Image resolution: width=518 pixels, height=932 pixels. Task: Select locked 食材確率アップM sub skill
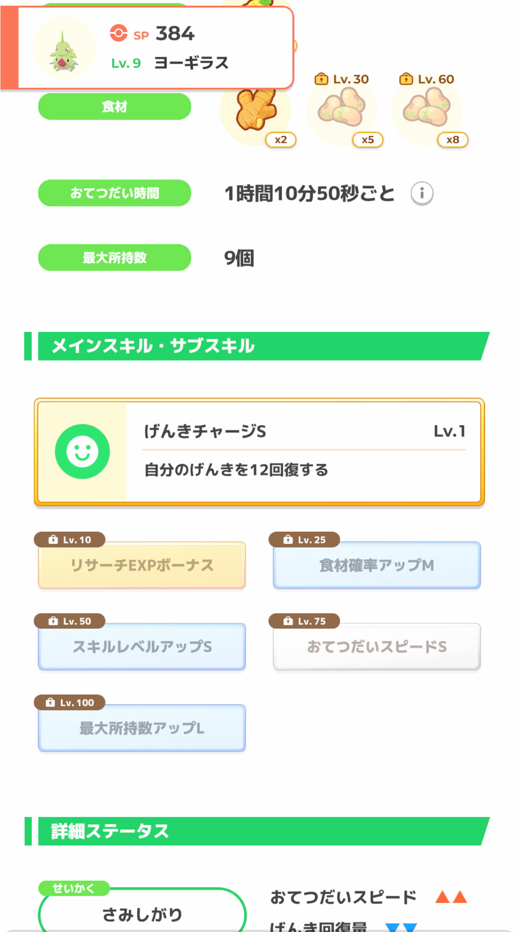(x=377, y=565)
